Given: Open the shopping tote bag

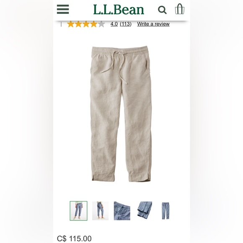Looking at the screenshot, I should [180, 9].
